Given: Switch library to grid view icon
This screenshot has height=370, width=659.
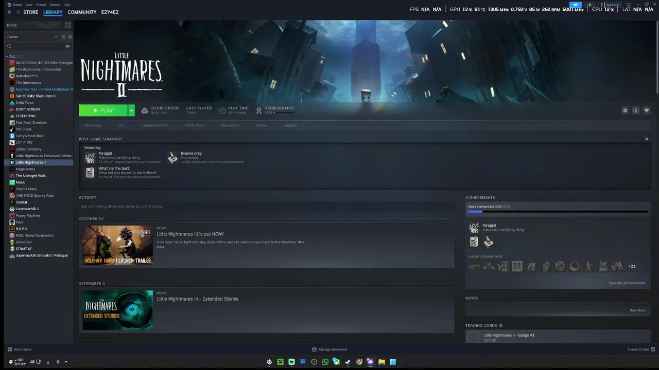Looking at the screenshot, I should [x=67, y=25].
